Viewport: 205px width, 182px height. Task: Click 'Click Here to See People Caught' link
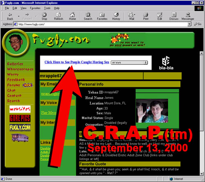click(x=77, y=62)
